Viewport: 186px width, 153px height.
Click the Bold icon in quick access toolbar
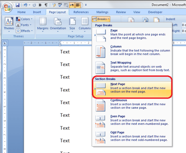coord(40,5)
